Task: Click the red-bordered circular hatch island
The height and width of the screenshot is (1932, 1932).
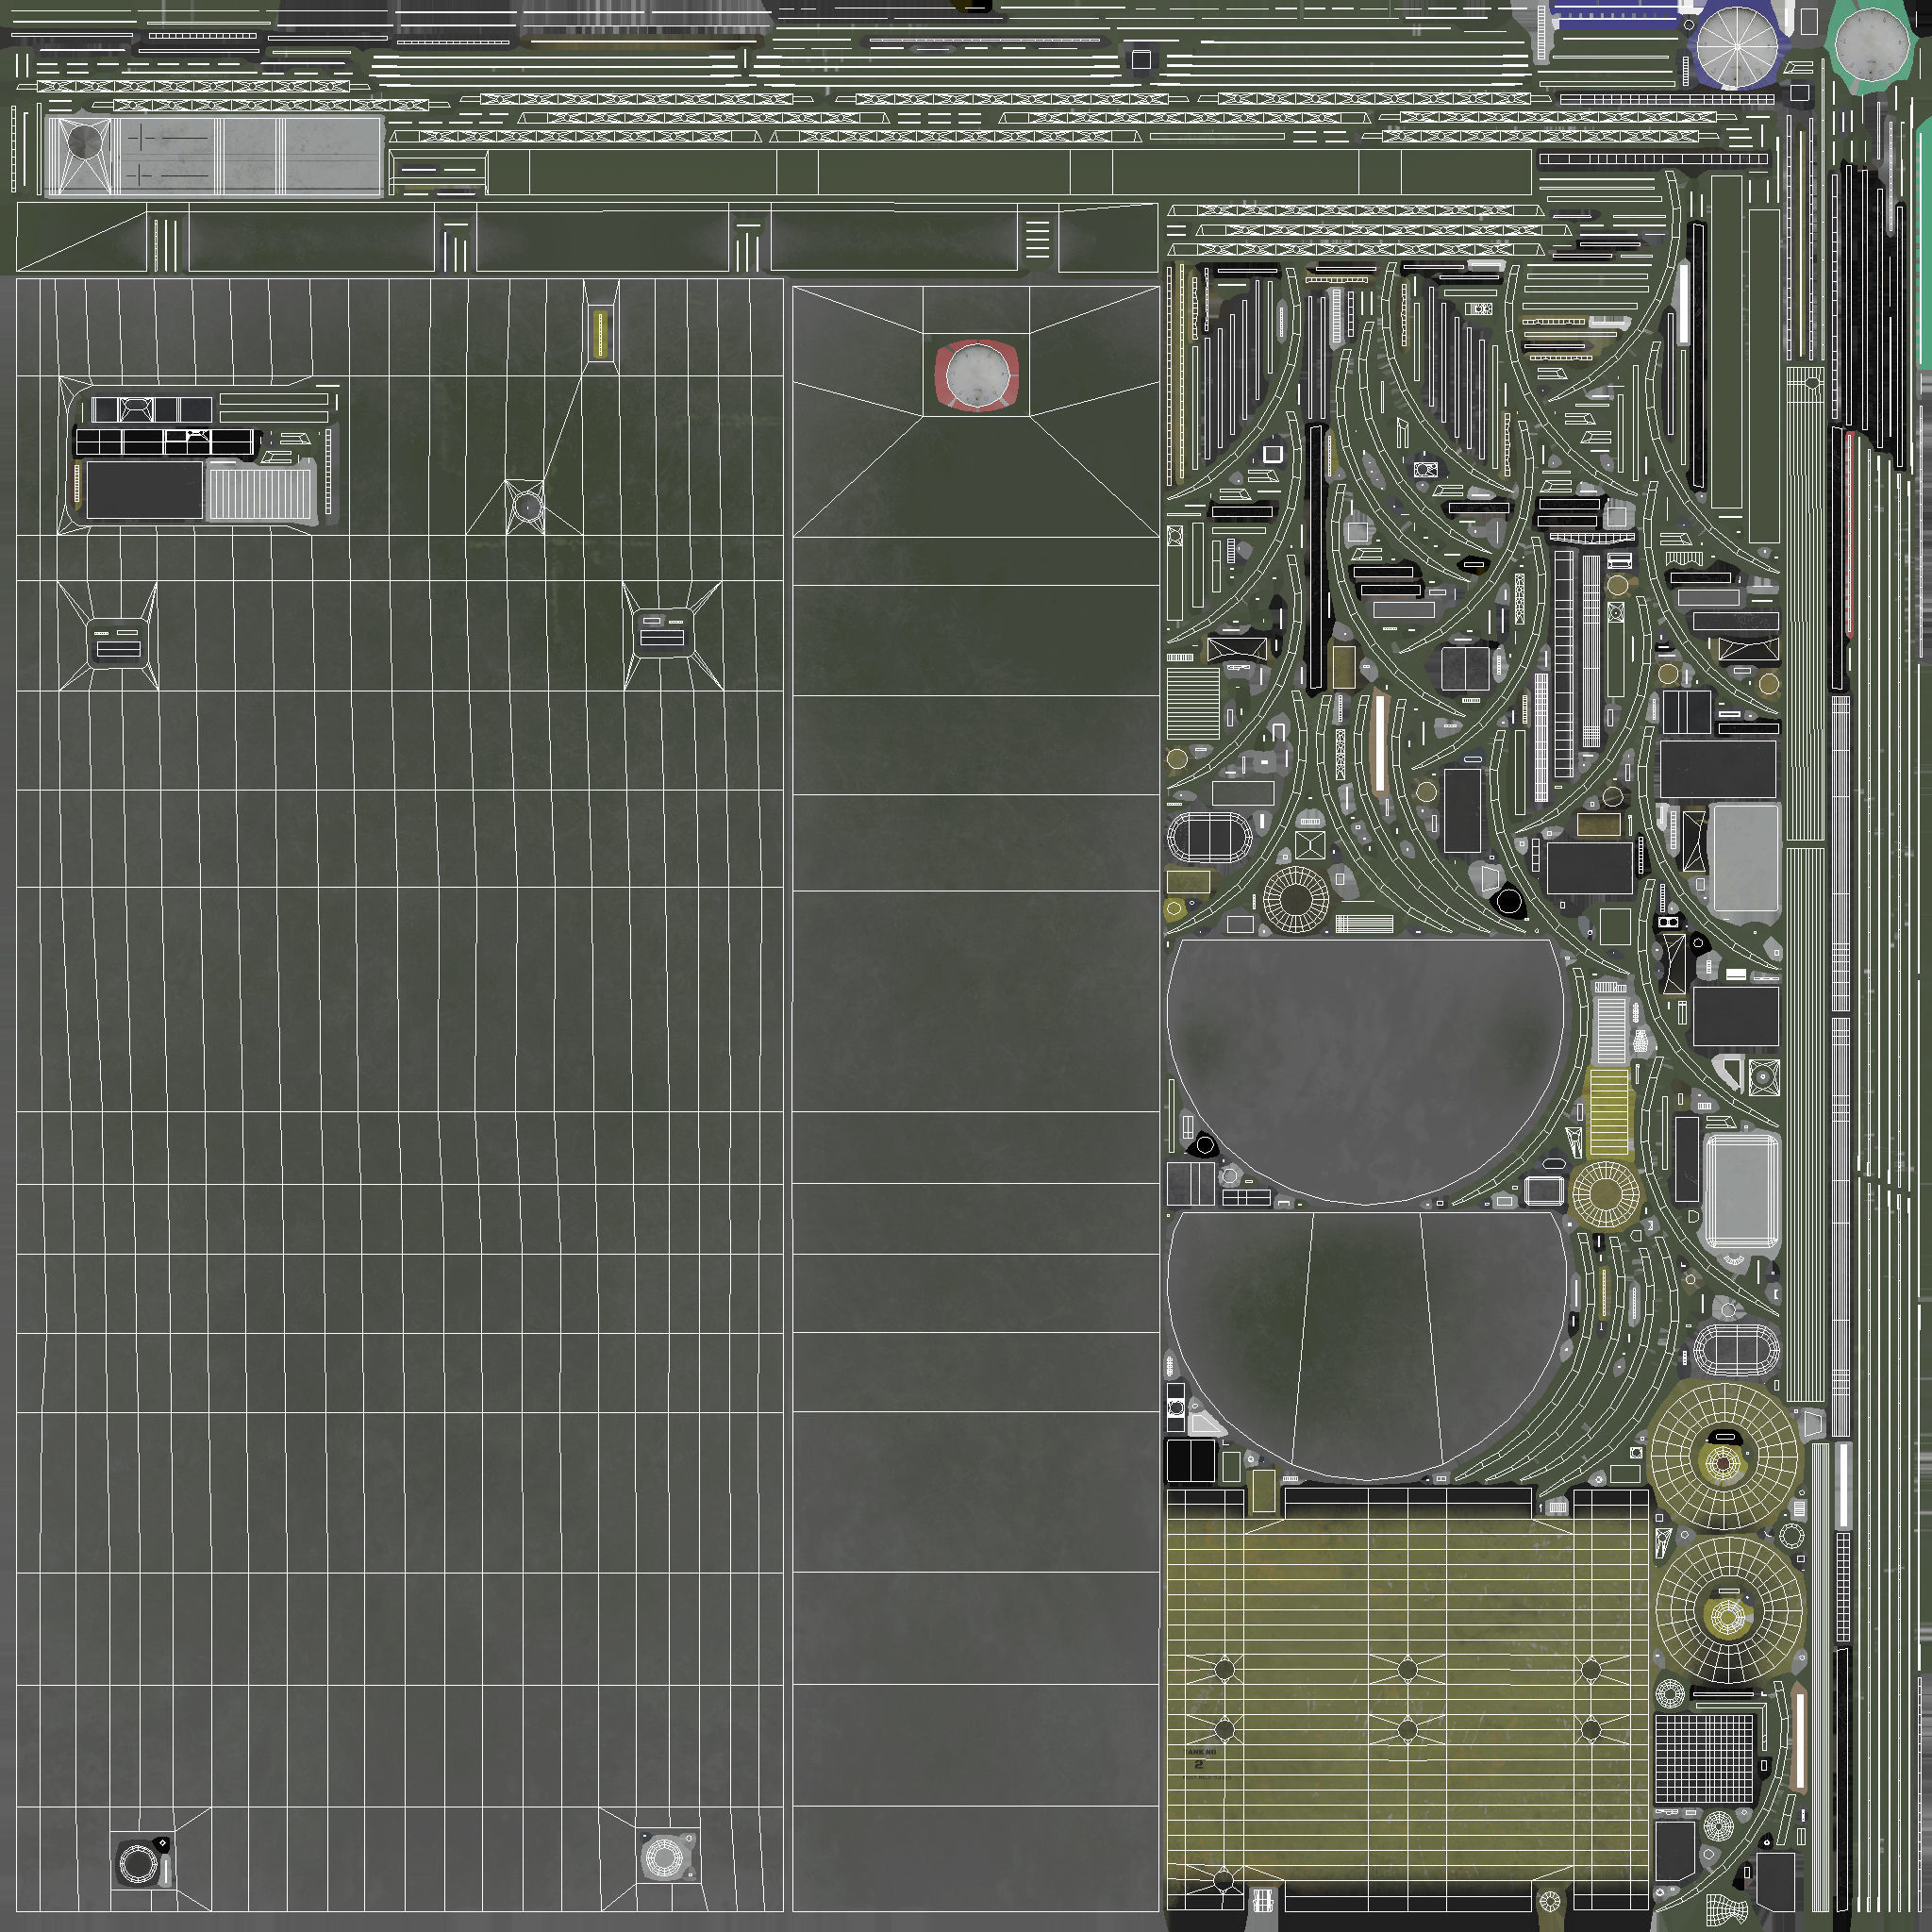Action: [976, 376]
